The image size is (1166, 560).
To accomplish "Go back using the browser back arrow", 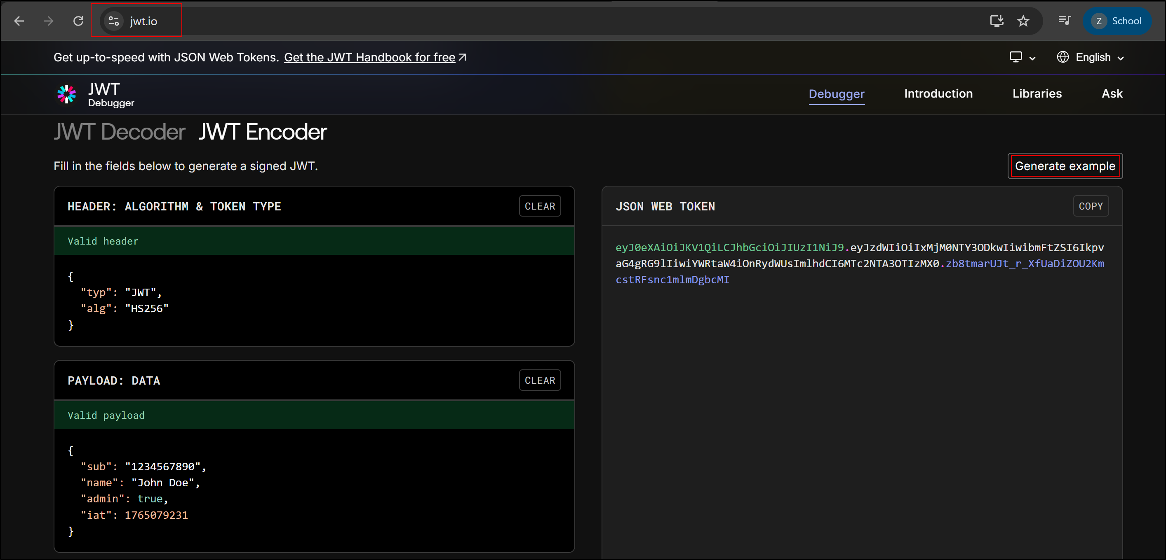I will point(19,21).
